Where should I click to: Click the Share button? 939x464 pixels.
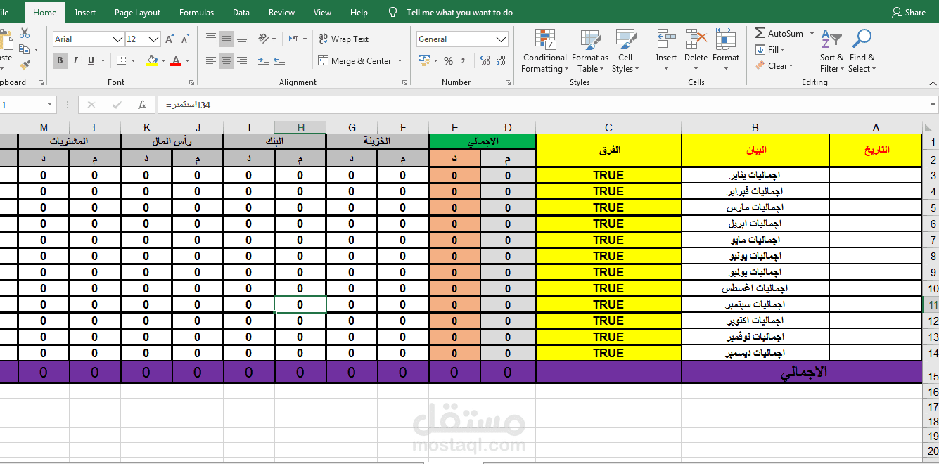[x=909, y=13]
